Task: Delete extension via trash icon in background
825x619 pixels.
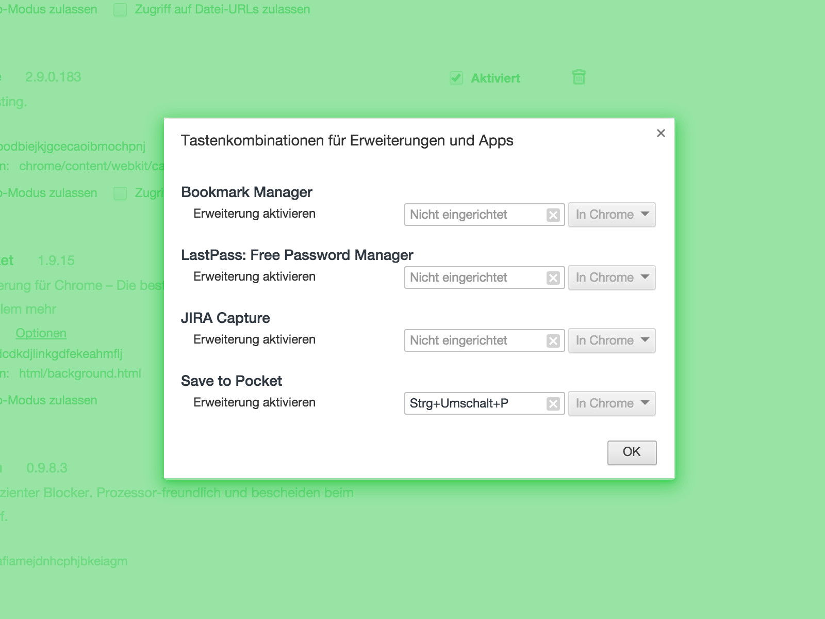Action: coord(579,77)
